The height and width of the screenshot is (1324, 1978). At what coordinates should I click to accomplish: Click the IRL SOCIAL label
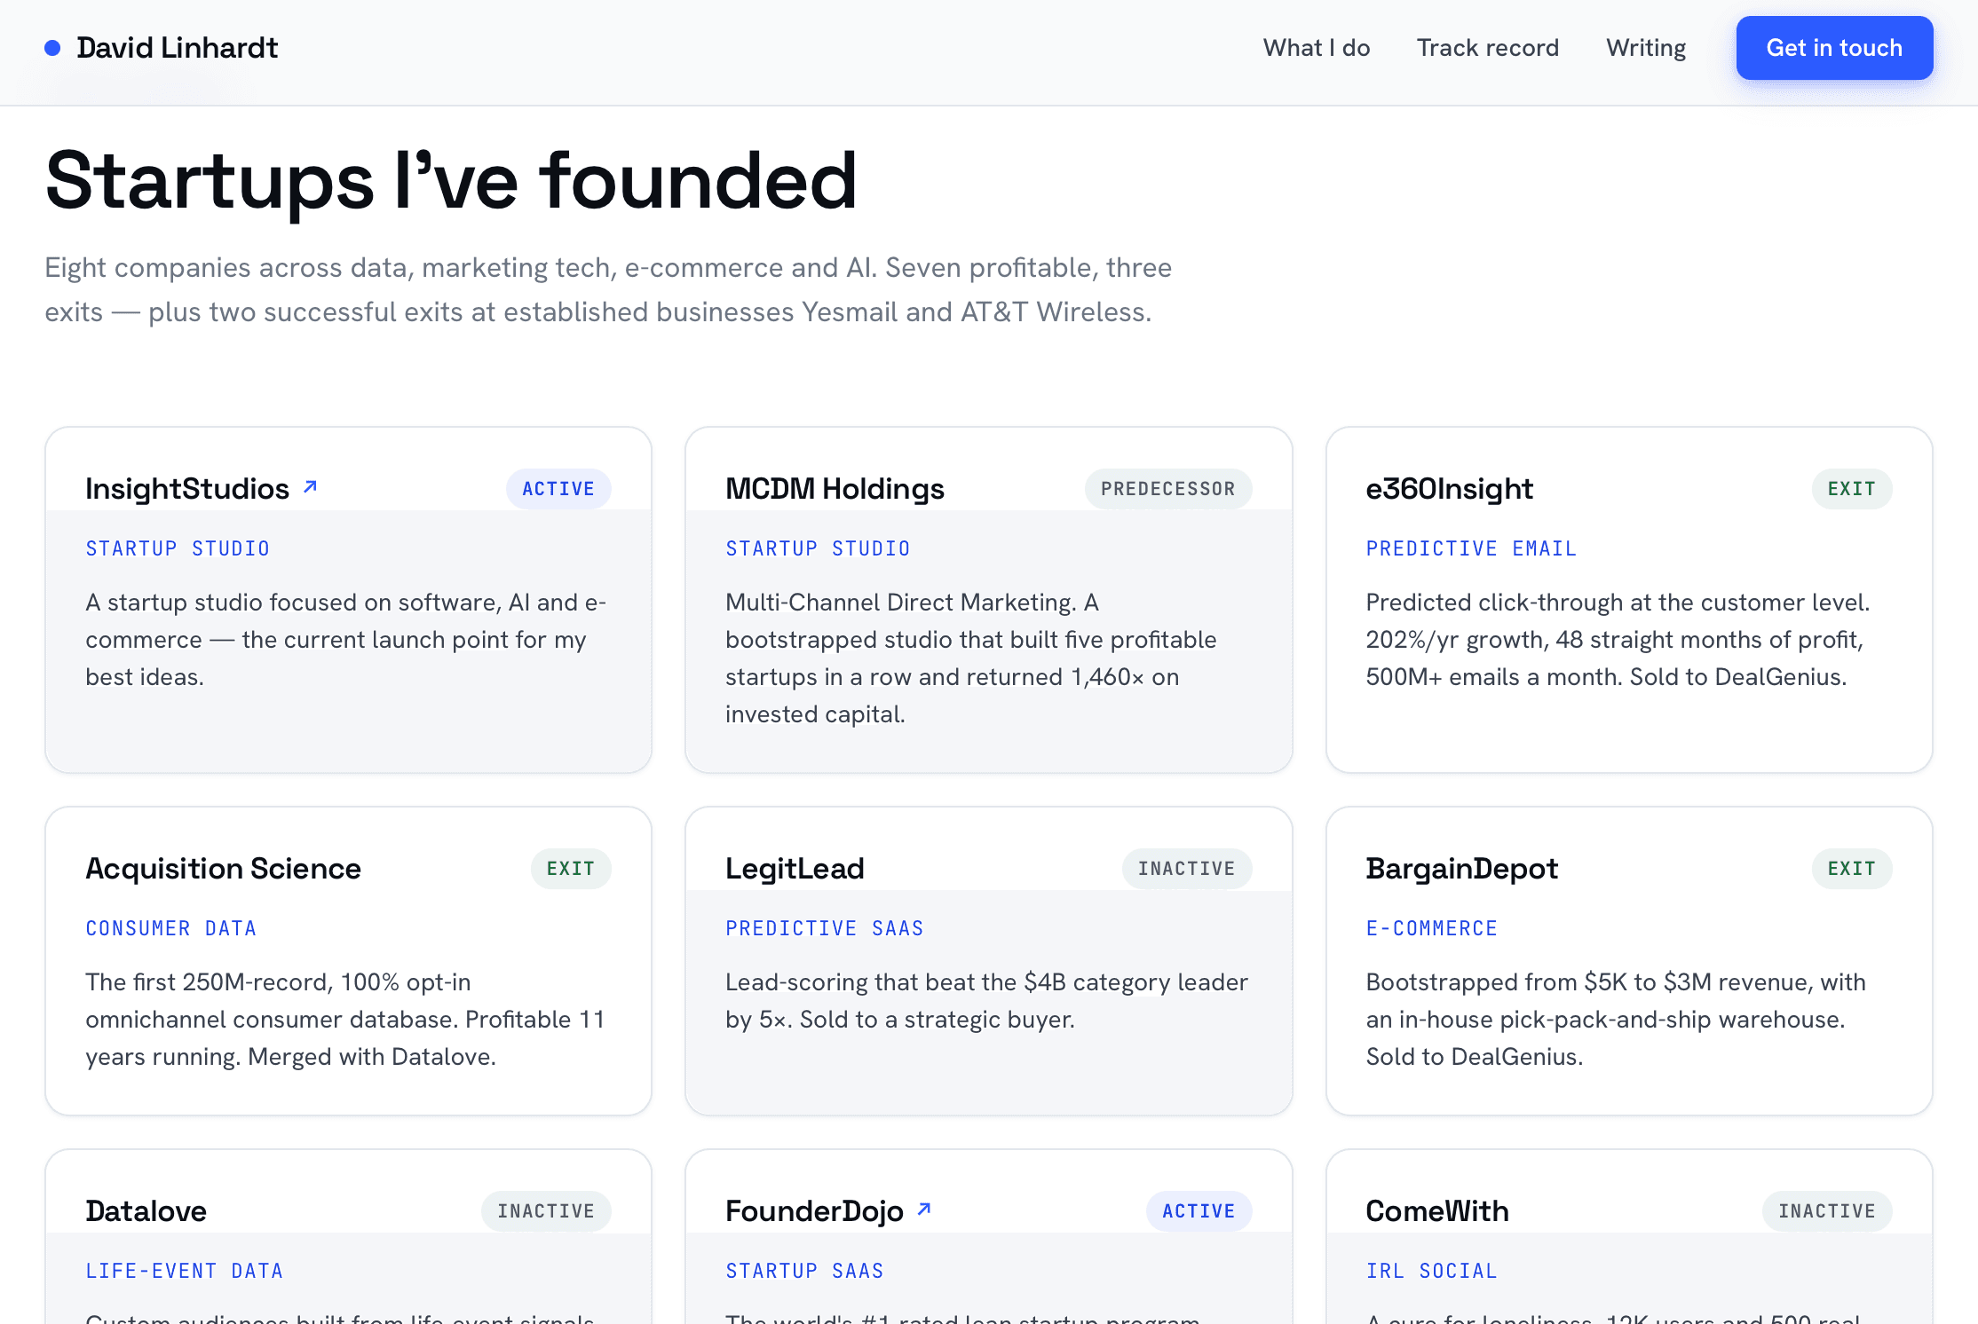(1432, 1271)
